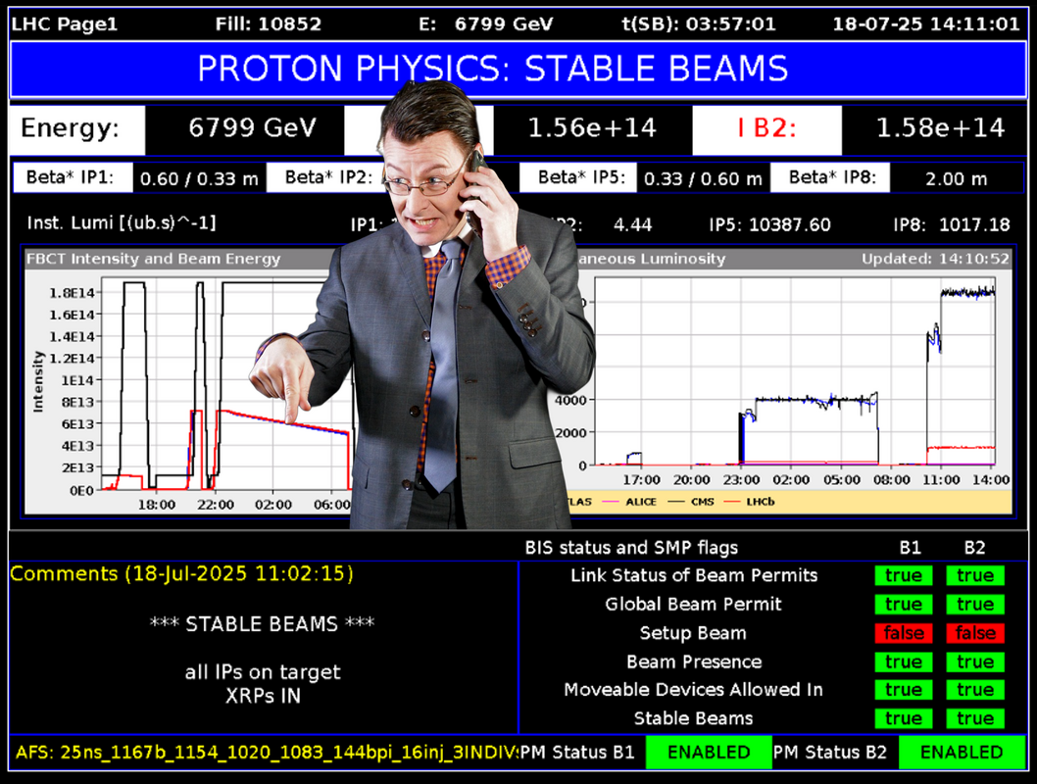Image resolution: width=1037 pixels, height=784 pixels.
Task: Click the LHC Page1 header label
Action: coord(65,24)
